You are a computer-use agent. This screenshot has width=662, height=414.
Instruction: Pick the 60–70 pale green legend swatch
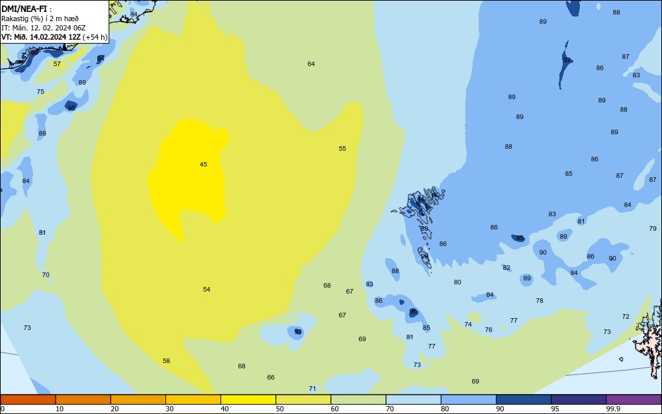(358, 399)
